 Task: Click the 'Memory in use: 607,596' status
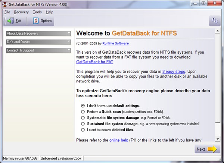(20, 158)
